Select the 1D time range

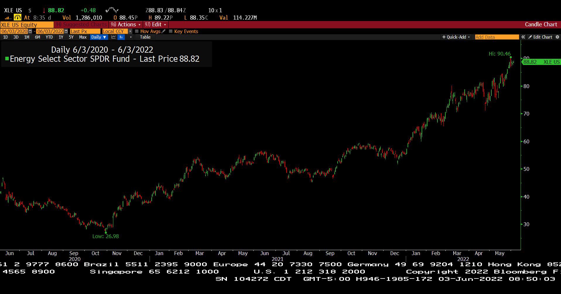[6, 37]
